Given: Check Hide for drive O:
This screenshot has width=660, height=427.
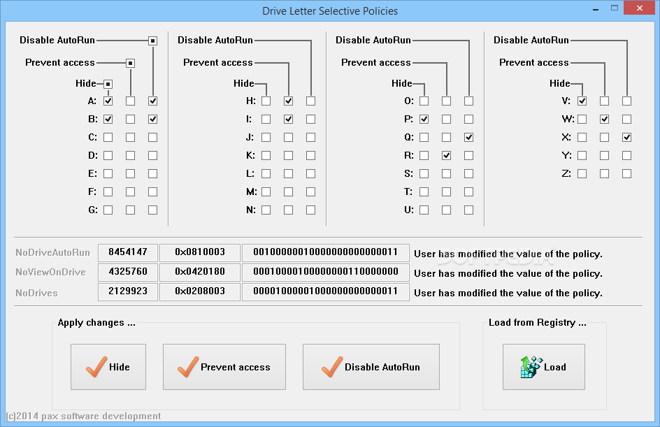Looking at the screenshot, I should (x=424, y=101).
